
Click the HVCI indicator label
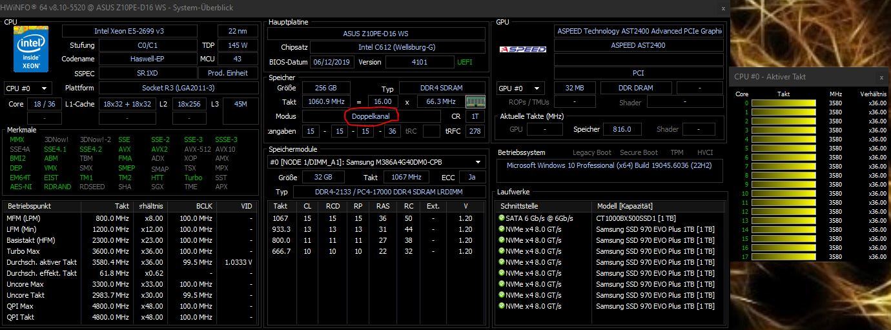pyautogui.click(x=705, y=152)
